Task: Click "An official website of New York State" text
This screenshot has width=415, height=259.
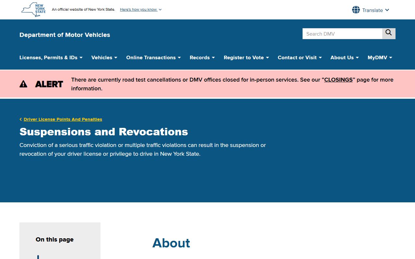Action: click(83, 9)
